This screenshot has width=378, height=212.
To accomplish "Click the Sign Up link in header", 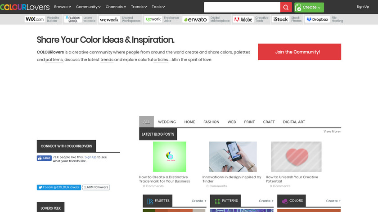I will (x=363, y=7).
